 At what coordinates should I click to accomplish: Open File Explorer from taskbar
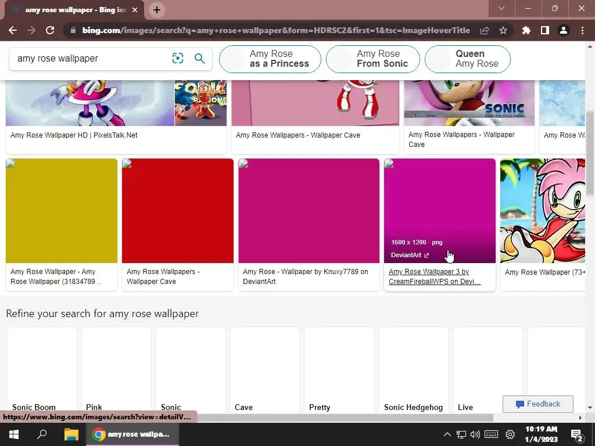coord(71,434)
